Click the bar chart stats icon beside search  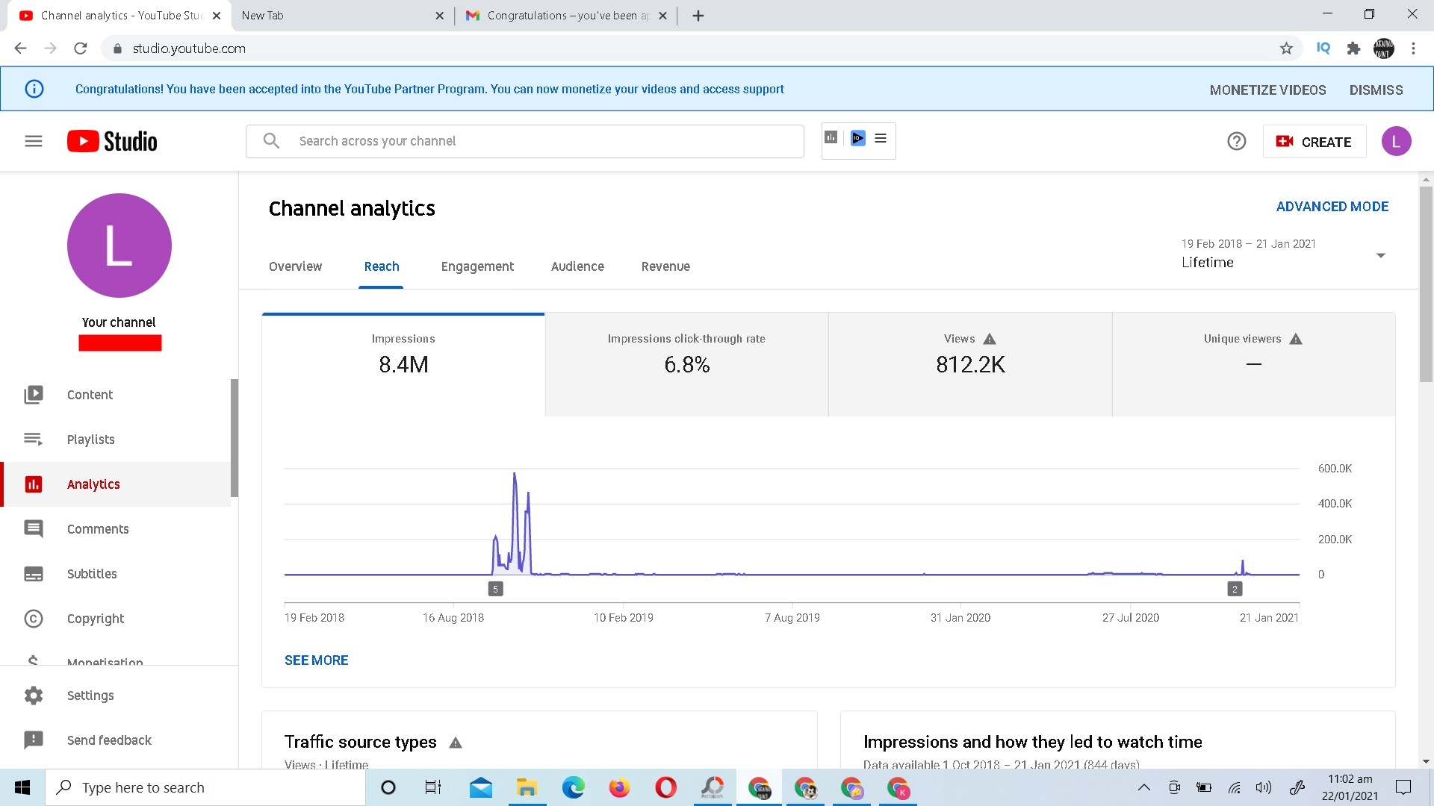coord(831,137)
